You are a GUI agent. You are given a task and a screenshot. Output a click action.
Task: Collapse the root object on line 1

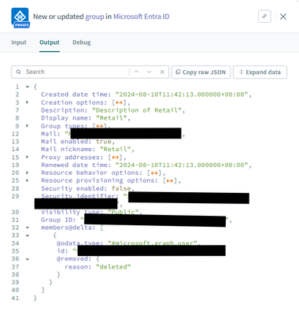28,87
